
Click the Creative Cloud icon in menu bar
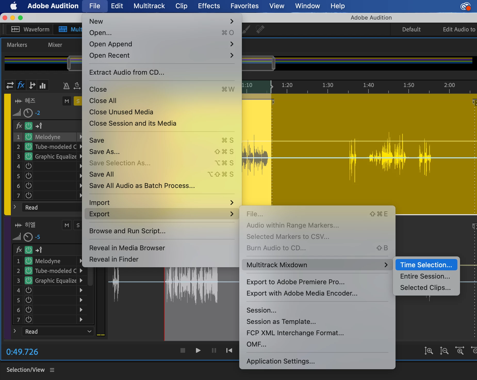pyautogui.click(x=465, y=6)
